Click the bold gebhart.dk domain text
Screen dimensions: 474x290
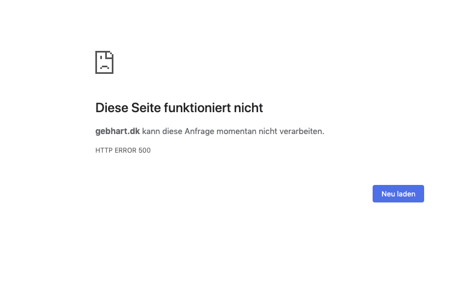click(117, 131)
